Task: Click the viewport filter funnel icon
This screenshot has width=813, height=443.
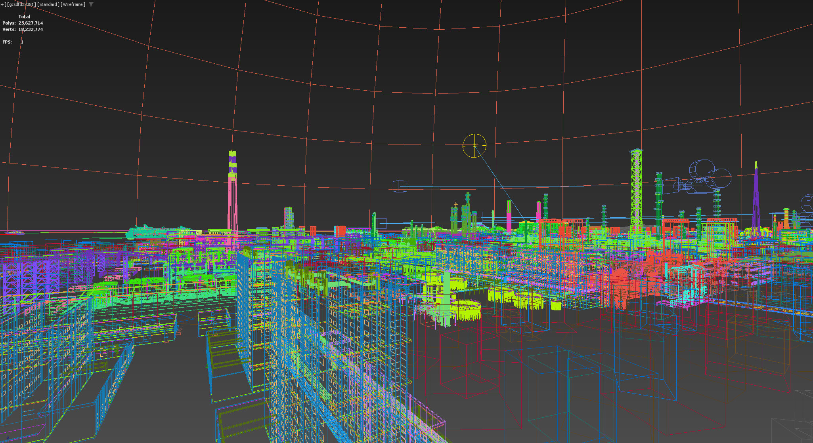Action: [x=91, y=4]
